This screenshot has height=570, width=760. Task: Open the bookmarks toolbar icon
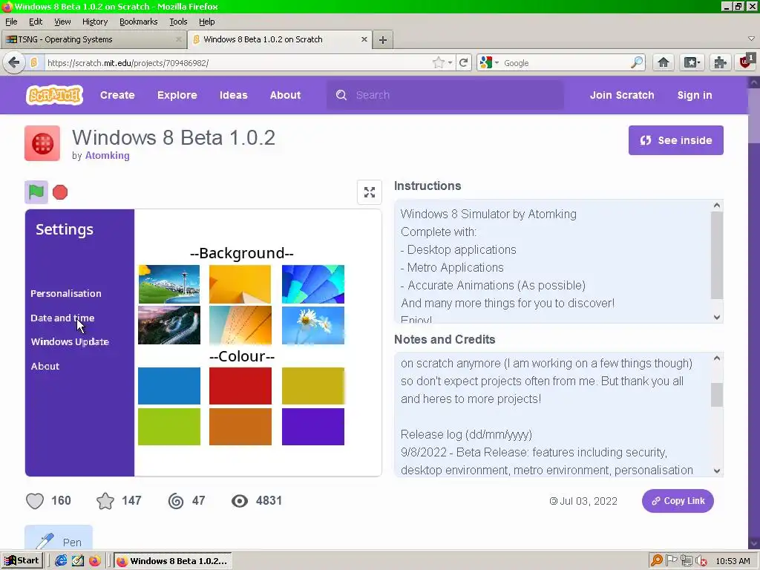click(x=692, y=62)
